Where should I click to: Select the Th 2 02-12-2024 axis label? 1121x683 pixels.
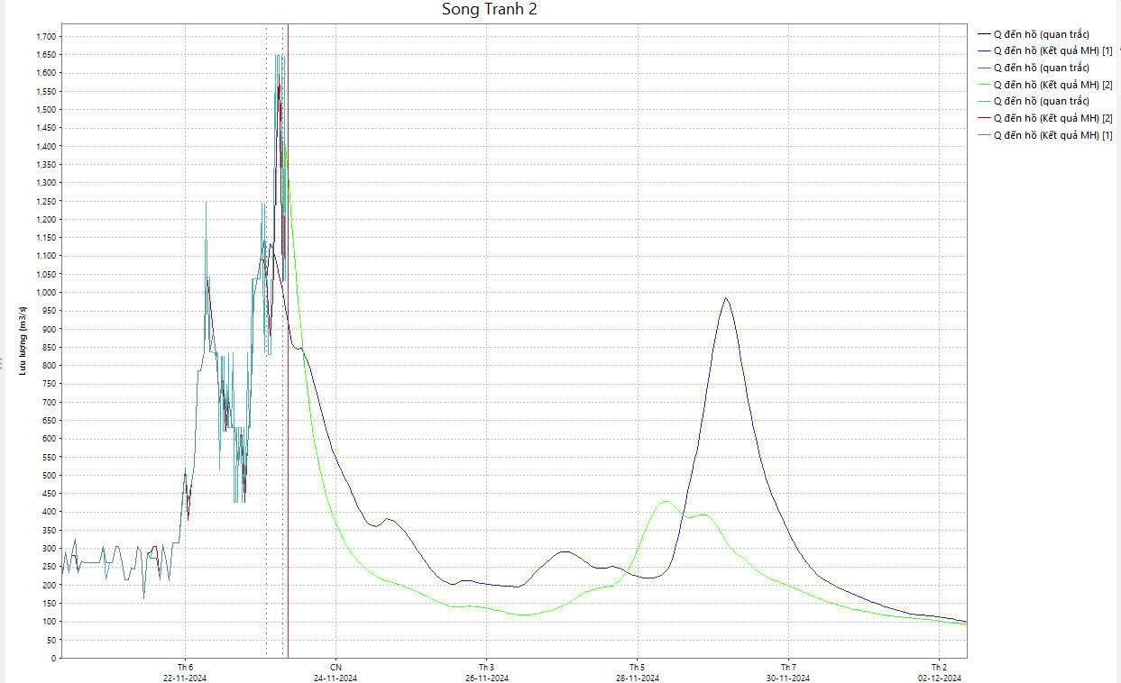pyautogui.click(x=939, y=673)
